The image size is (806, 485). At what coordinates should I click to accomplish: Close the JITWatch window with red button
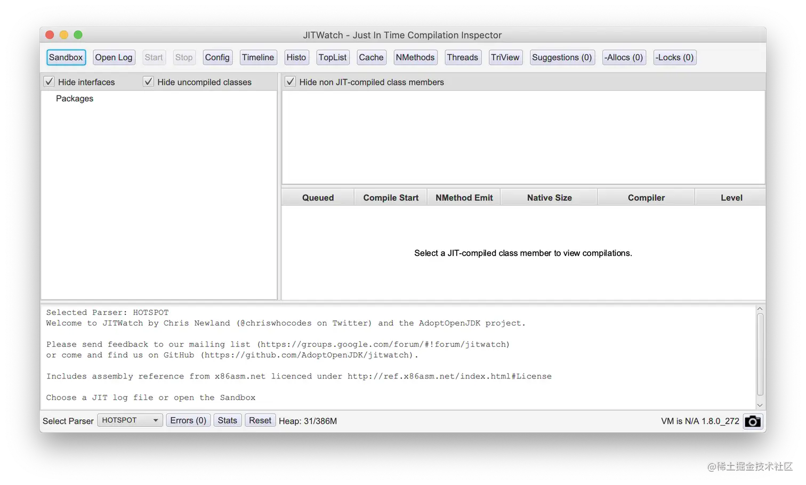point(50,35)
